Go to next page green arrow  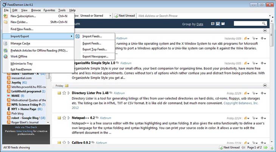click(x=265, y=147)
